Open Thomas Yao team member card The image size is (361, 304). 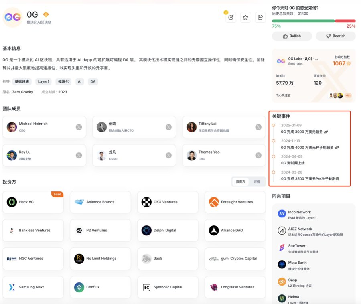(224, 155)
